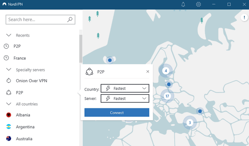Click the P2P icon in popup header
Viewport: 249px width, 146px height.
click(x=89, y=71)
